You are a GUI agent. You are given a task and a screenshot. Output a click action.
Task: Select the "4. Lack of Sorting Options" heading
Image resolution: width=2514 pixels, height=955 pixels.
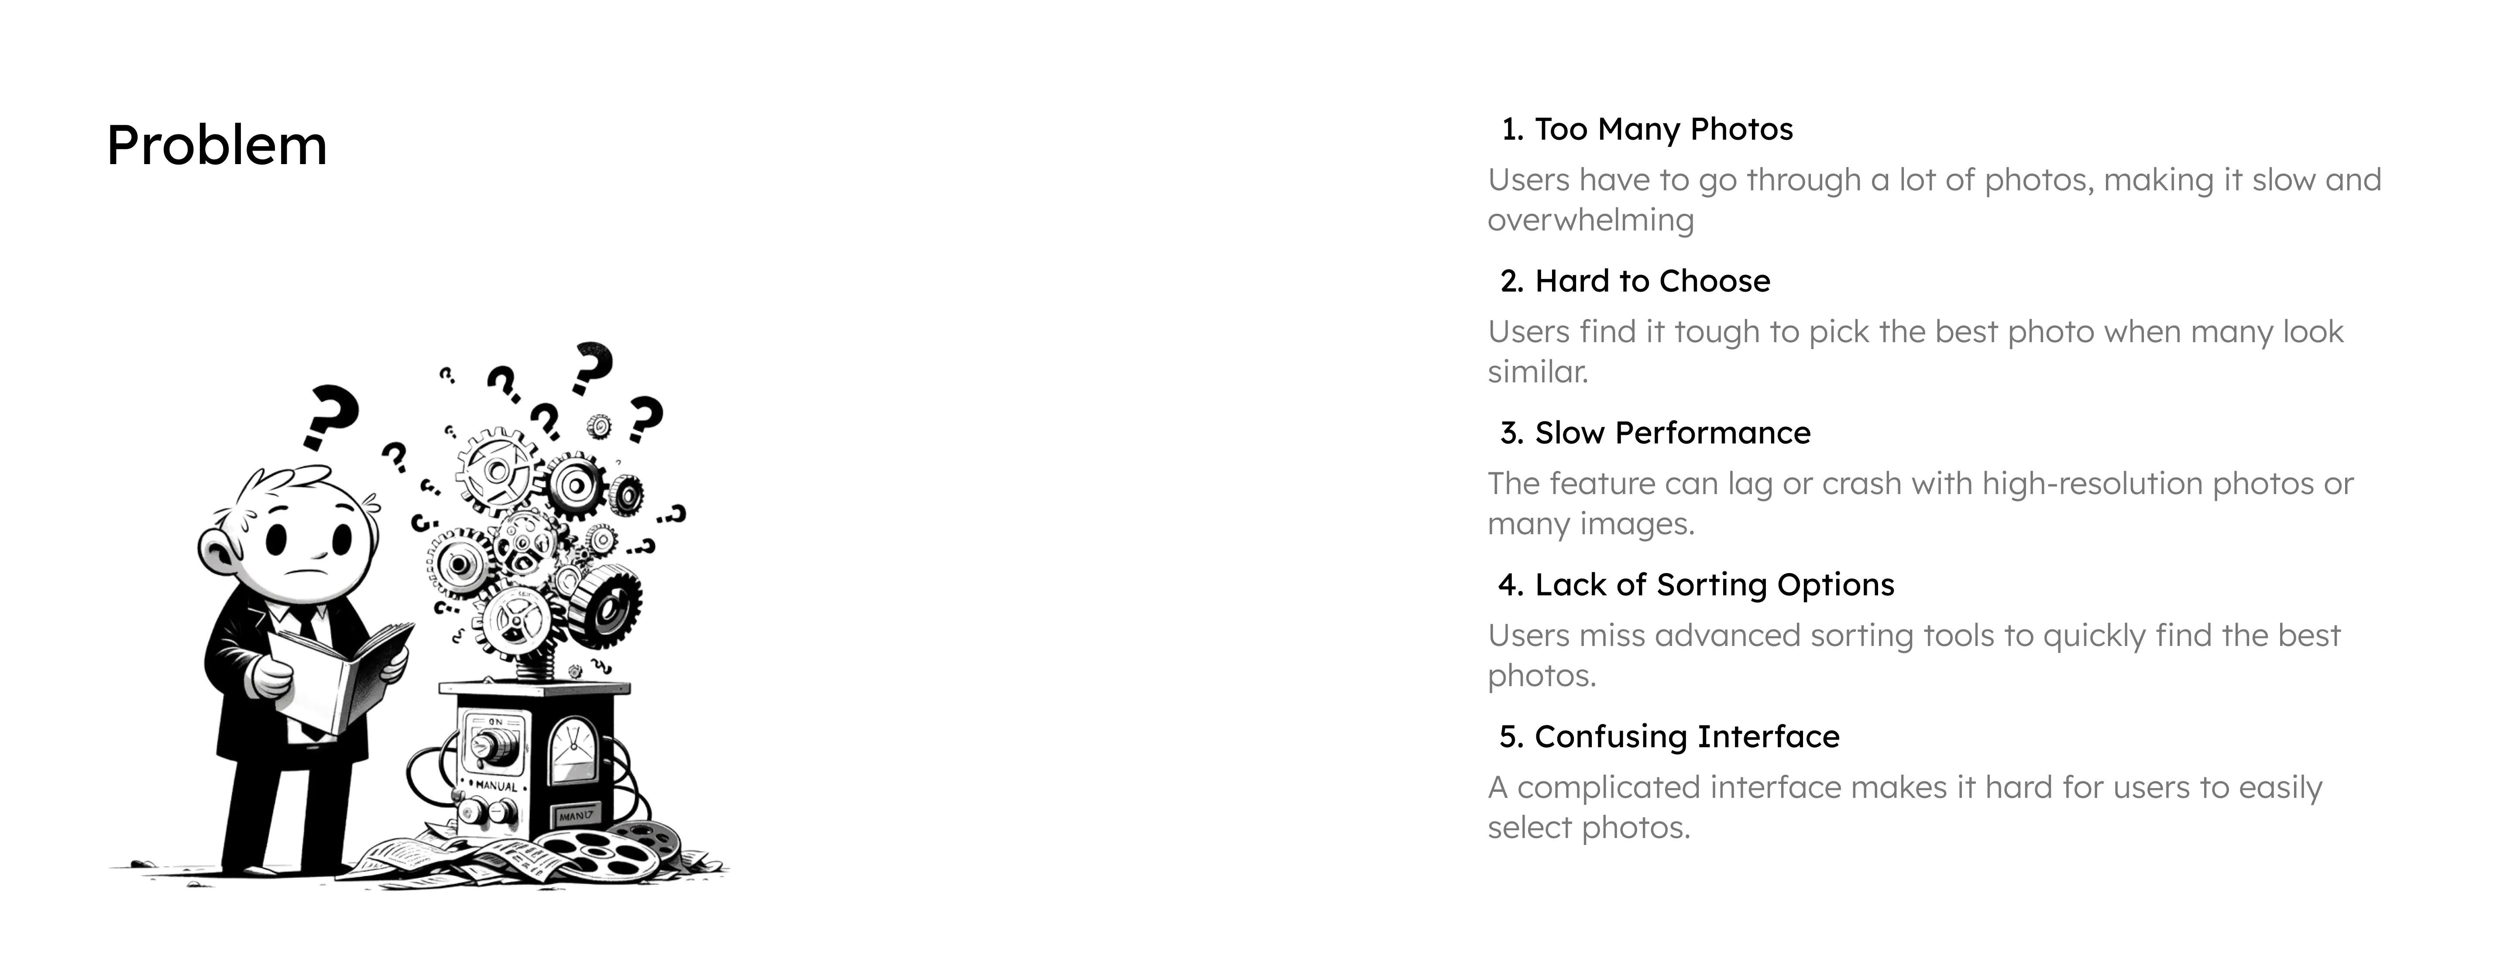tap(1696, 584)
